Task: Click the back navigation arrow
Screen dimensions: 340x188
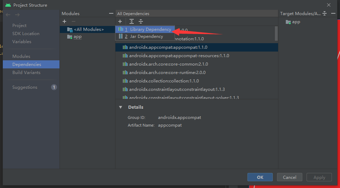Action: (x=8, y=15)
